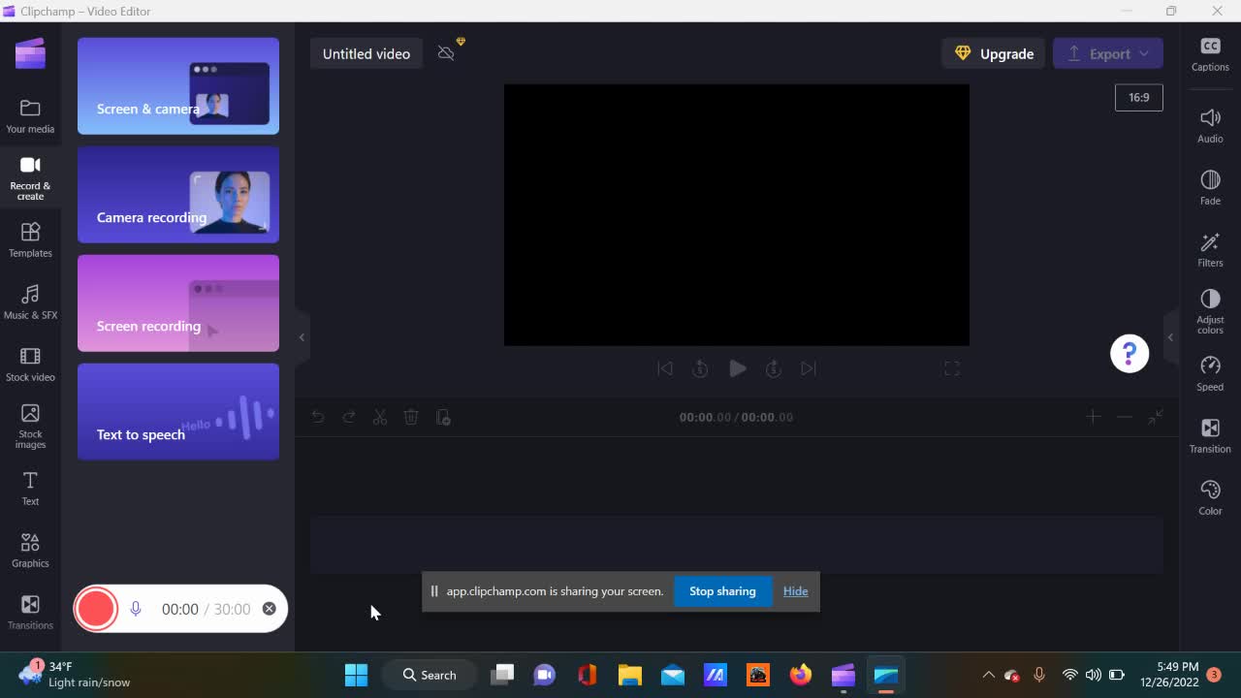Zoom in on the timeline
Screen dimensions: 1241x698
point(1094,417)
